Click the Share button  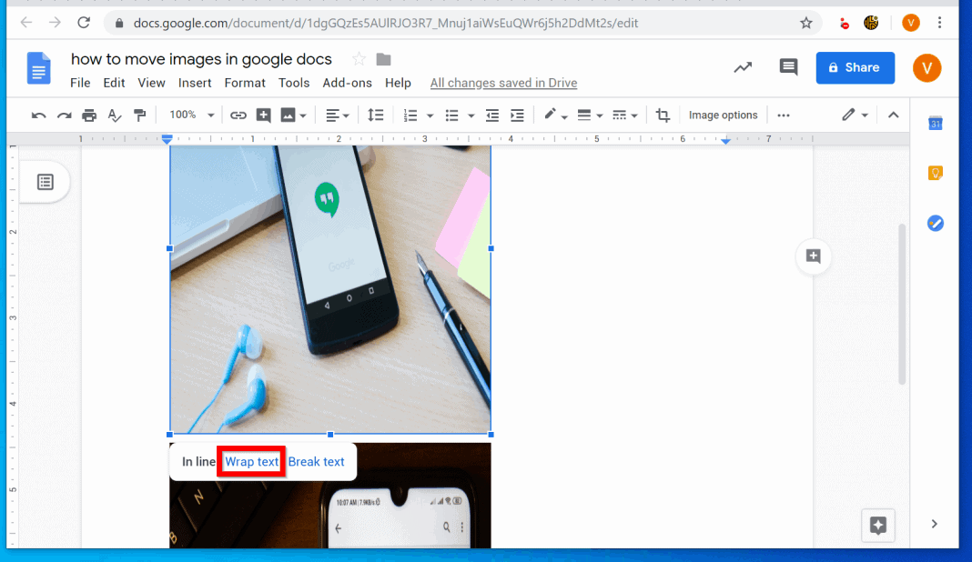point(855,67)
